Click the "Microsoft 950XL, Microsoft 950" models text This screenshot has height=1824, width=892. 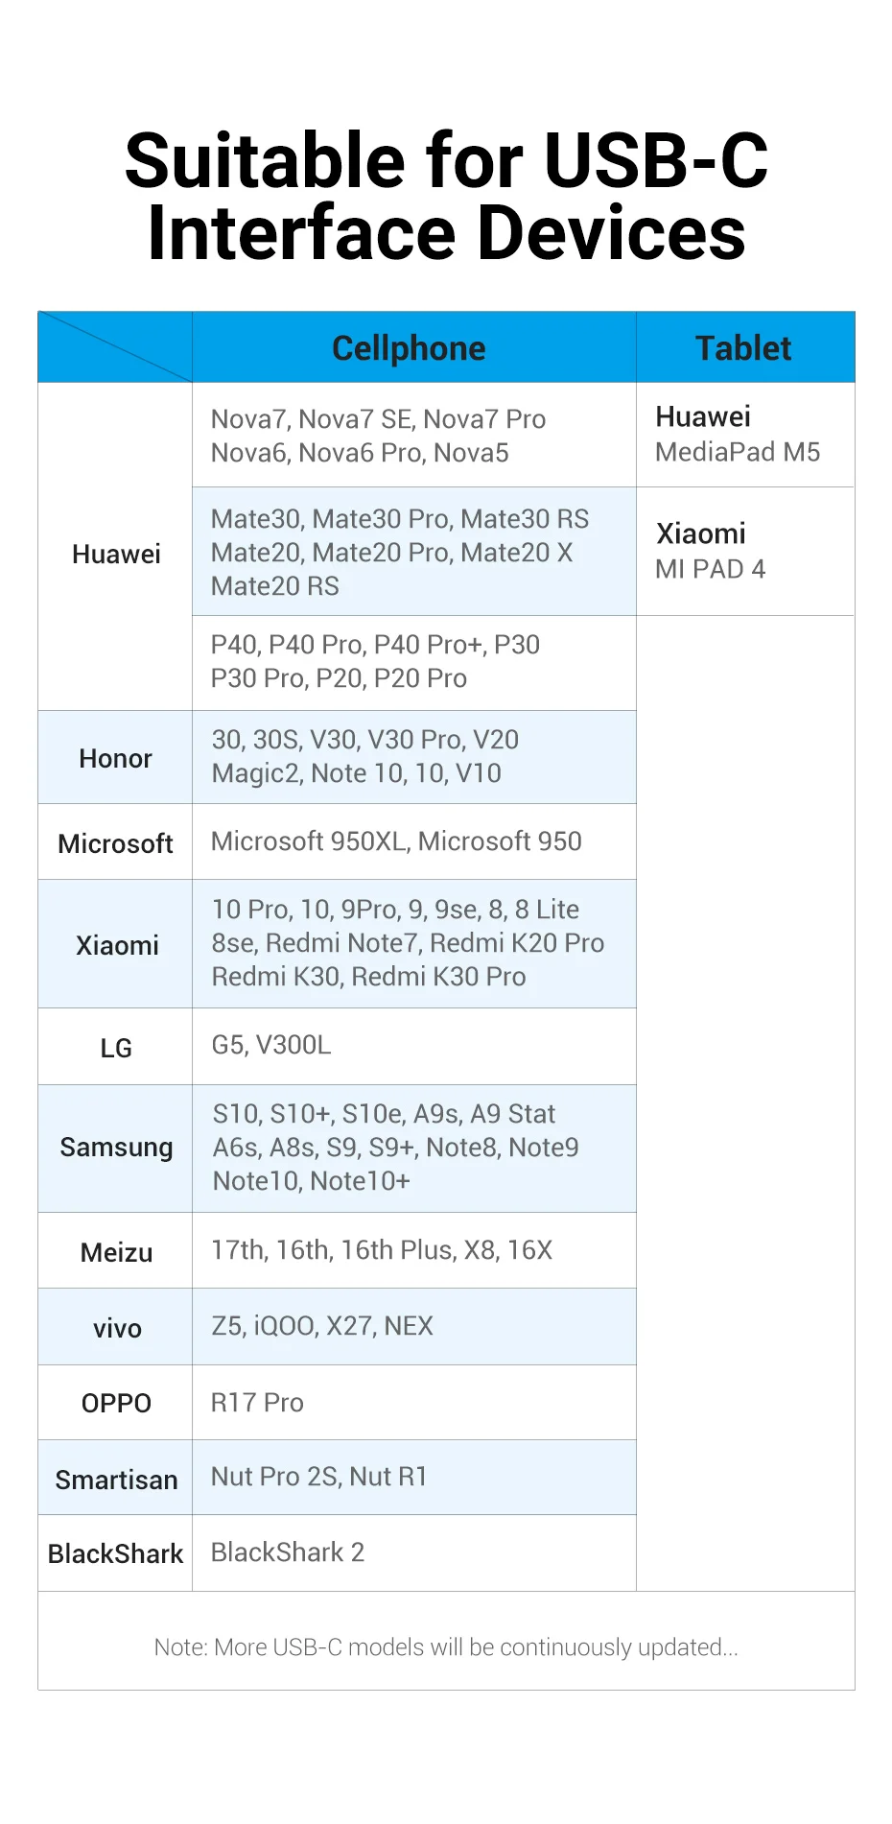coord(396,841)
